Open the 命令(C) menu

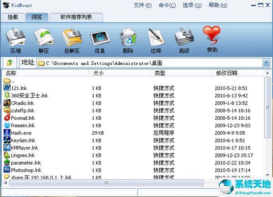(x=167, y=5)
